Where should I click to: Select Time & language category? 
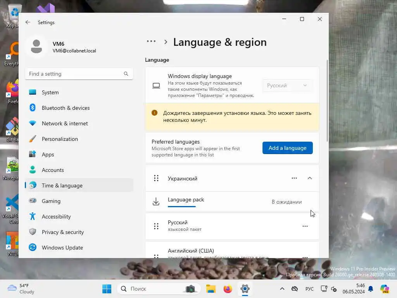coord(79,185)
